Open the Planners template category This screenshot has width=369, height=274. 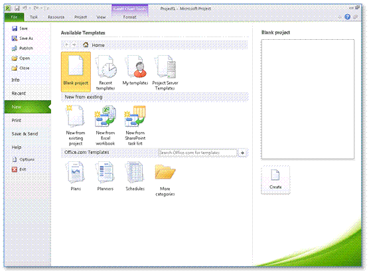(x=106, y=176)
